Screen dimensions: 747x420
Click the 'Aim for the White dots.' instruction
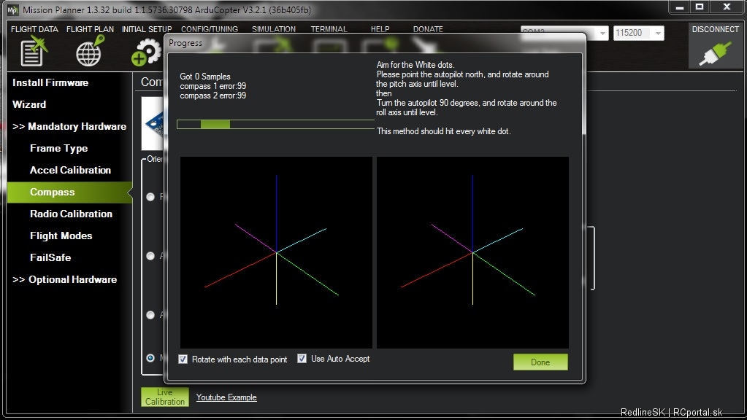tap(415, 65)
